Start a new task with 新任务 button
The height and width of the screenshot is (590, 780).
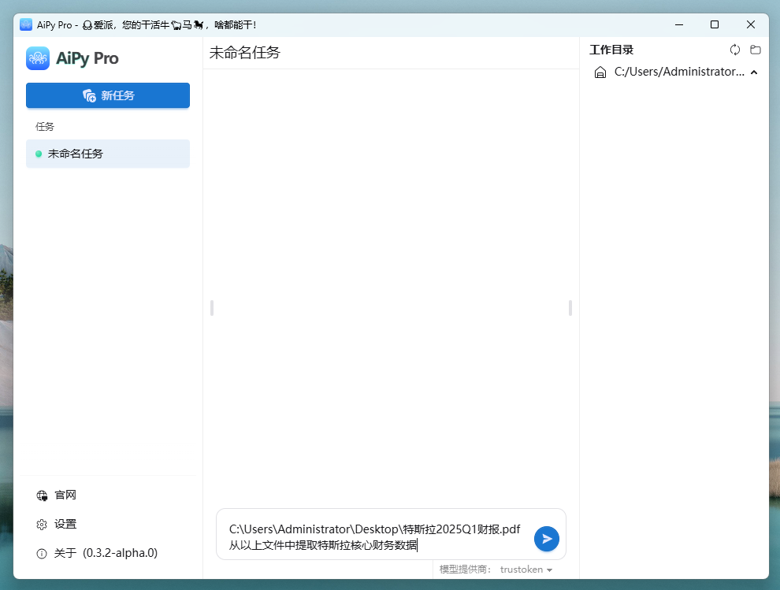[108, 95]
